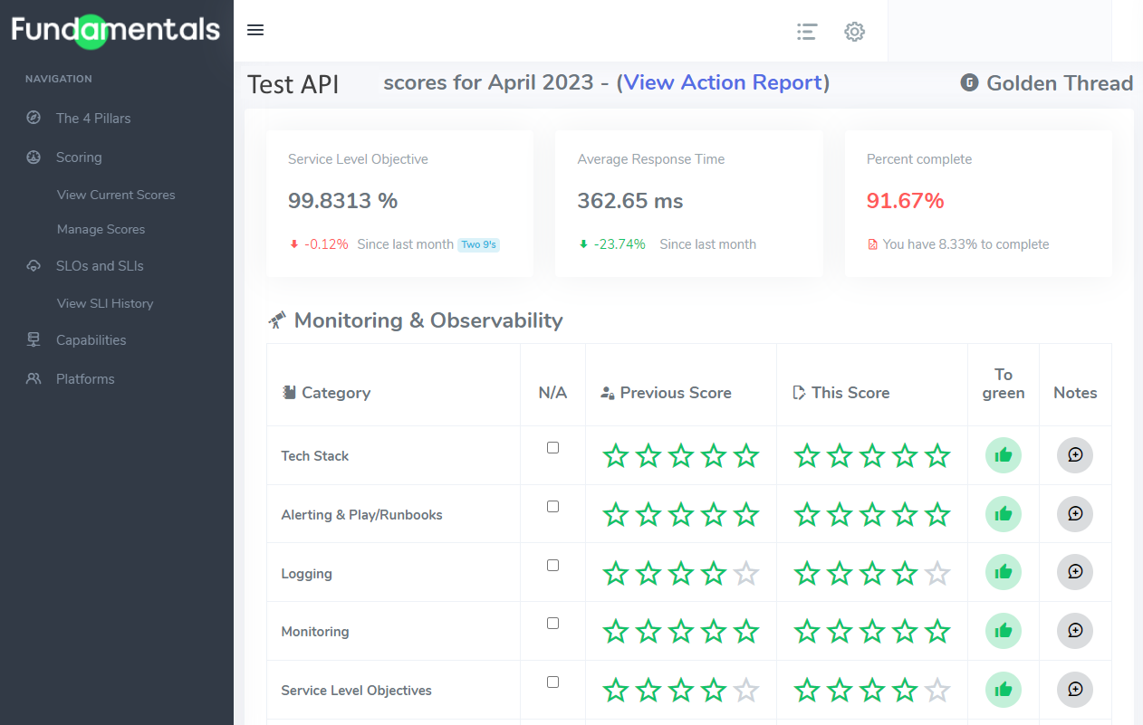Open View Current Scores
The width and height of the screenshot is (1143, 725).
(116, 195)
